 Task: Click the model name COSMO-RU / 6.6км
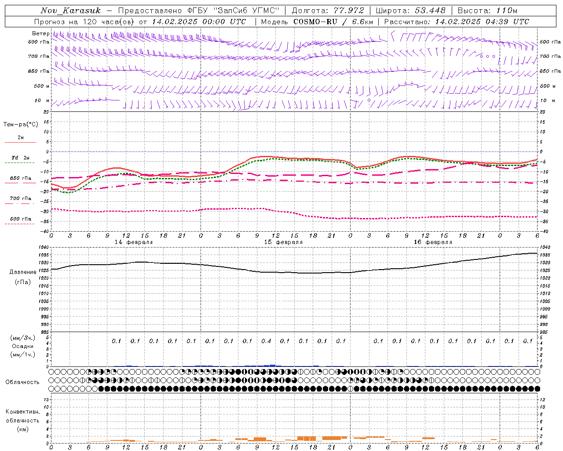tap(333, 22)
